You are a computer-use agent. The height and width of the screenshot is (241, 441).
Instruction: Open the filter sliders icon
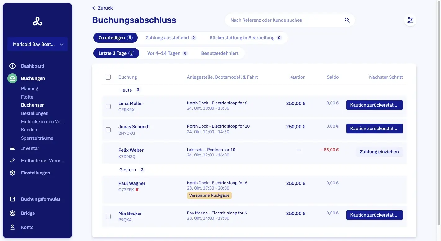point(410,20)
